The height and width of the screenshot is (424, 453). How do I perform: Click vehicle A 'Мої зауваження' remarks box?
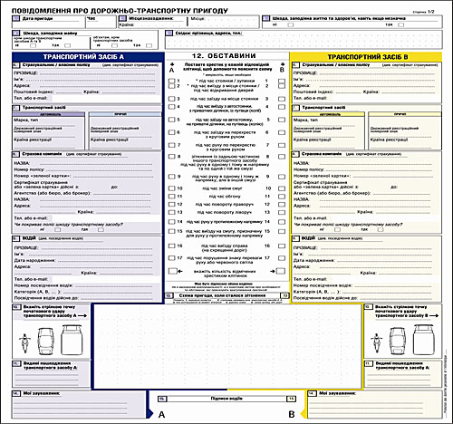point(79,404)
